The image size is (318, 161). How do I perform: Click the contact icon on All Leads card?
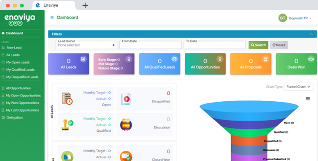tap(84, 59)
